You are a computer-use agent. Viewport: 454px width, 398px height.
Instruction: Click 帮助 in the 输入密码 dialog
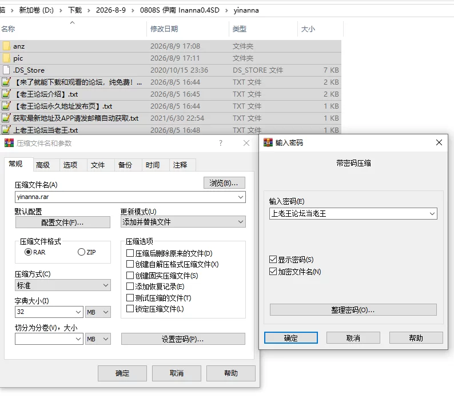pos(416,338)
